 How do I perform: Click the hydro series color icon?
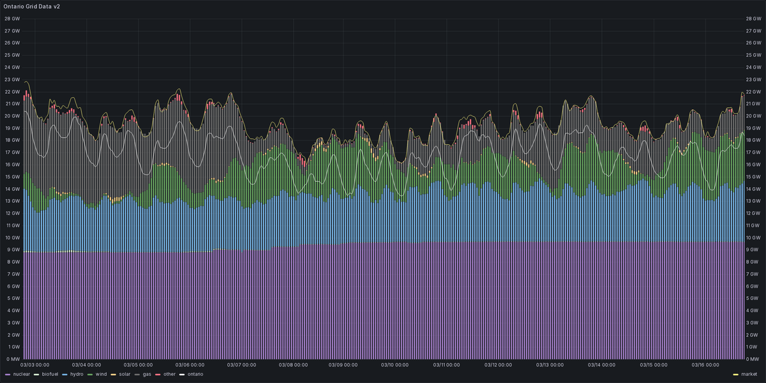[64, 374]
